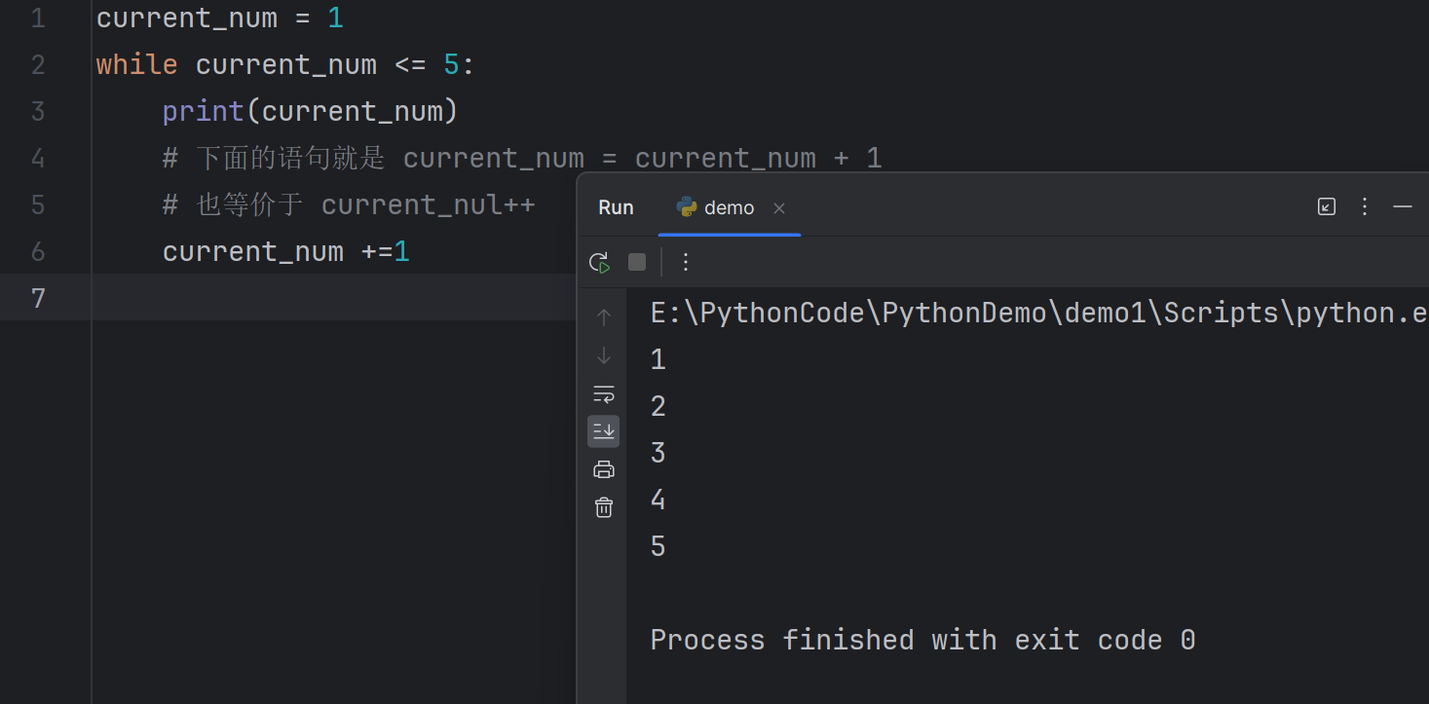
Task: Click output line showing 5
Action: (658, 546)
